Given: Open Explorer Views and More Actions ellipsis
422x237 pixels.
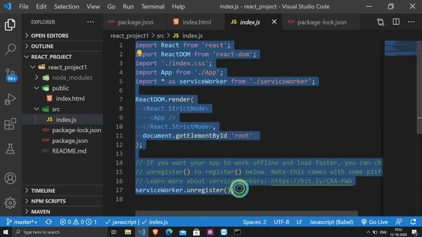Looking at the screenshot, I should click(x=90, y=22).
